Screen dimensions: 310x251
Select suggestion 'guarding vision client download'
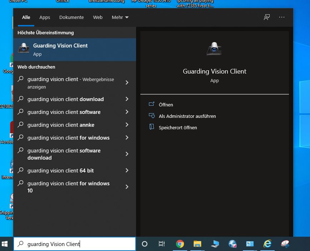click(x=75, y=99)
